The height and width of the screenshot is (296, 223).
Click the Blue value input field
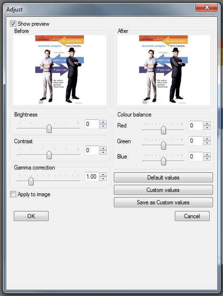[196, 157]
